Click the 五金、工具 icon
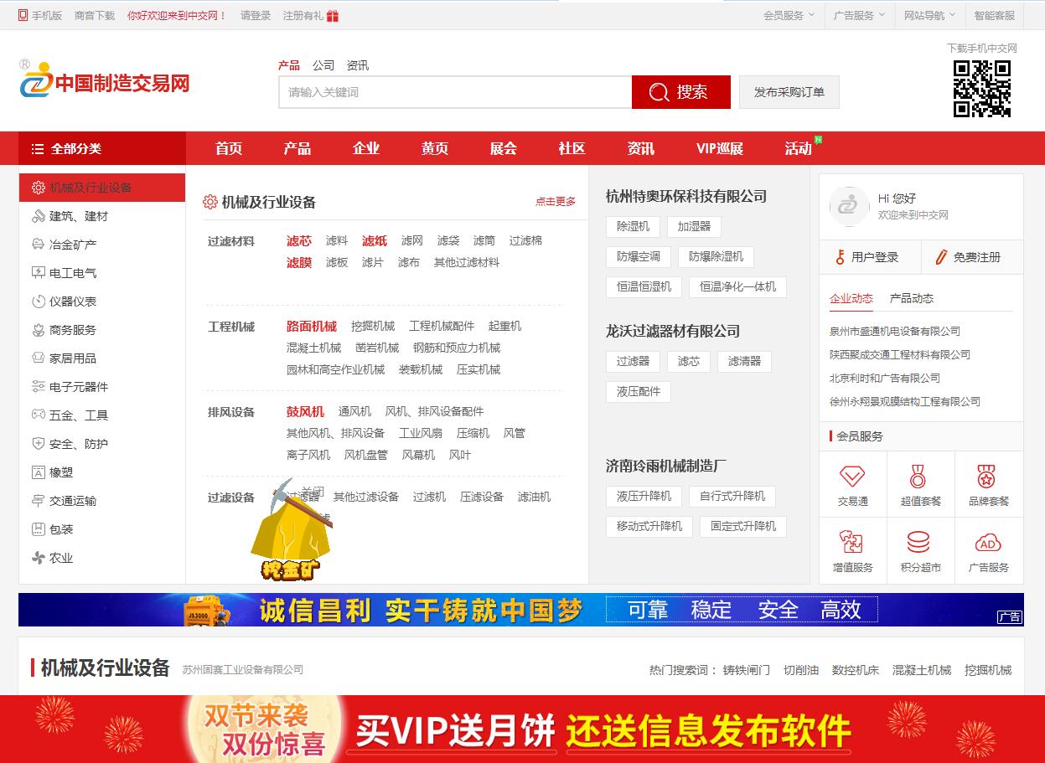The height and width of the screenshot is (763, 1045). (x=38, y=415)
